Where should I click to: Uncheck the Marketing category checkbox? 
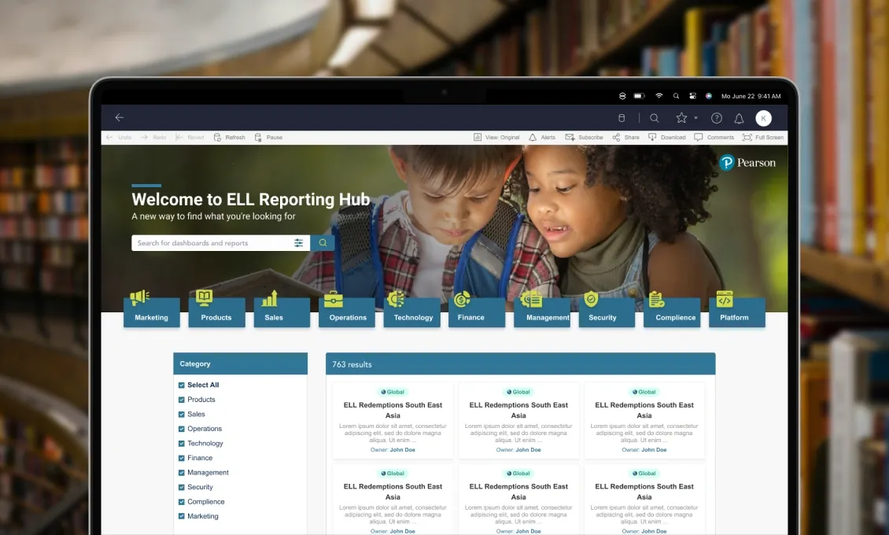(182, 516)
